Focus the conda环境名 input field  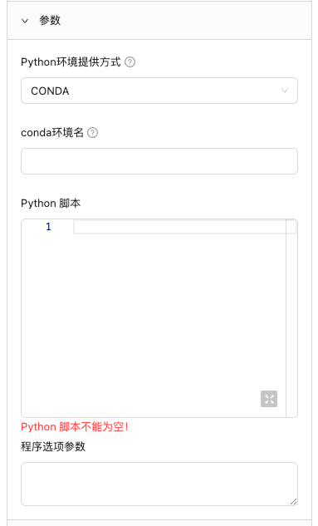[159, 161]
